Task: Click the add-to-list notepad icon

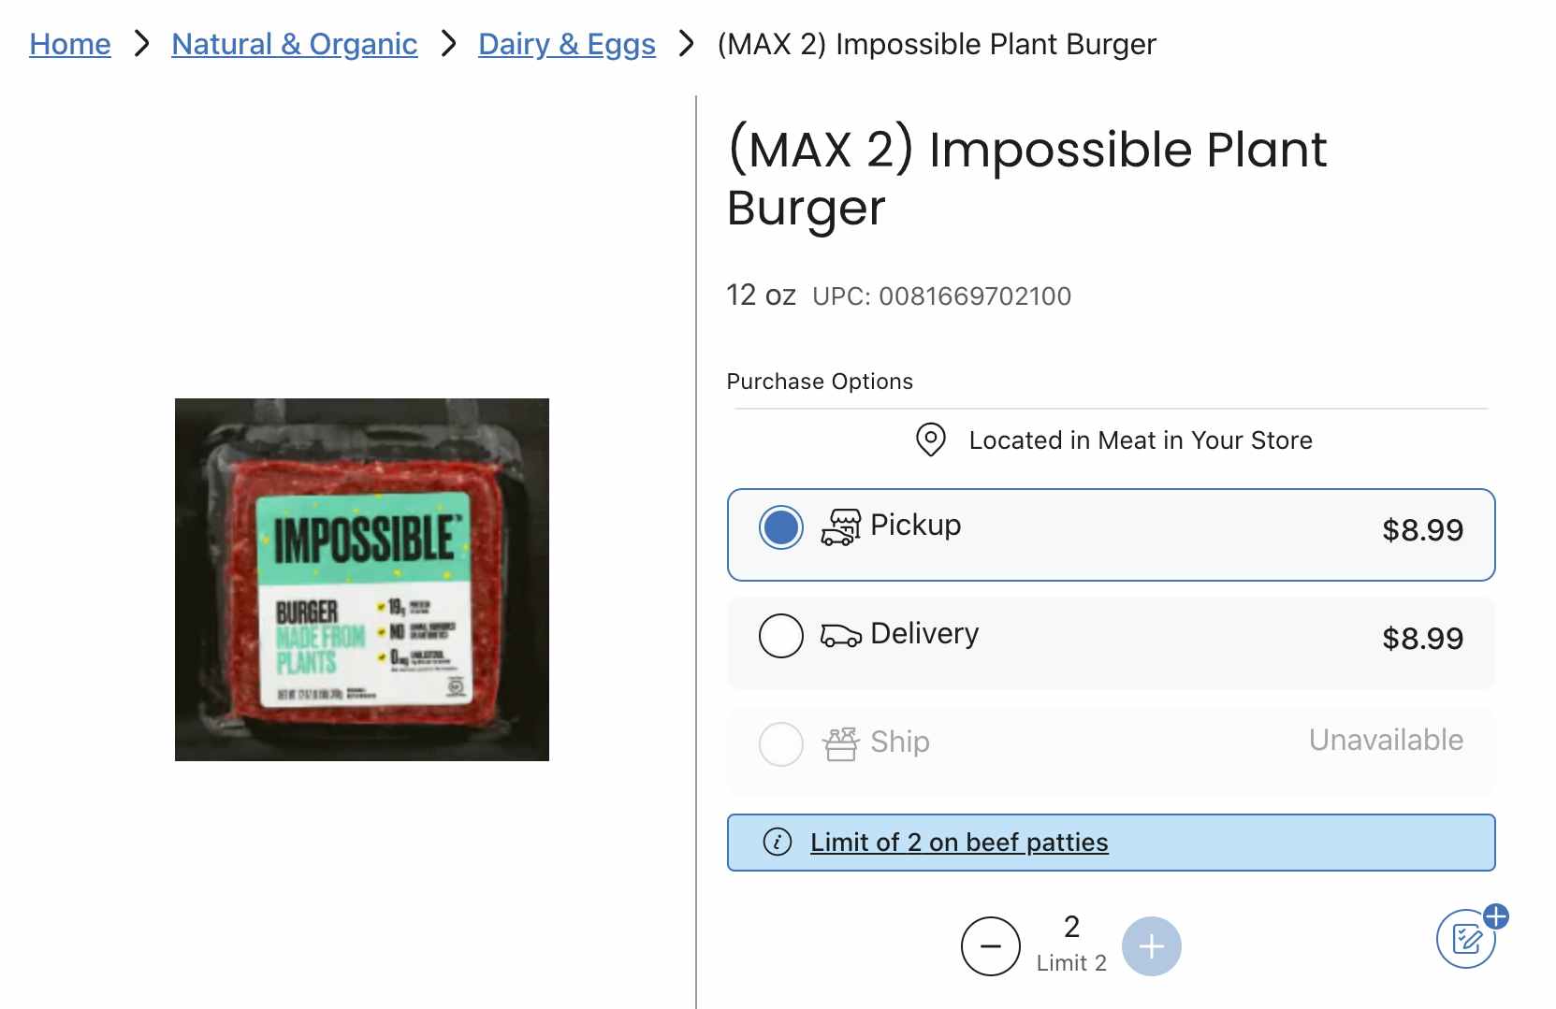Action: tap(1466, 938)
